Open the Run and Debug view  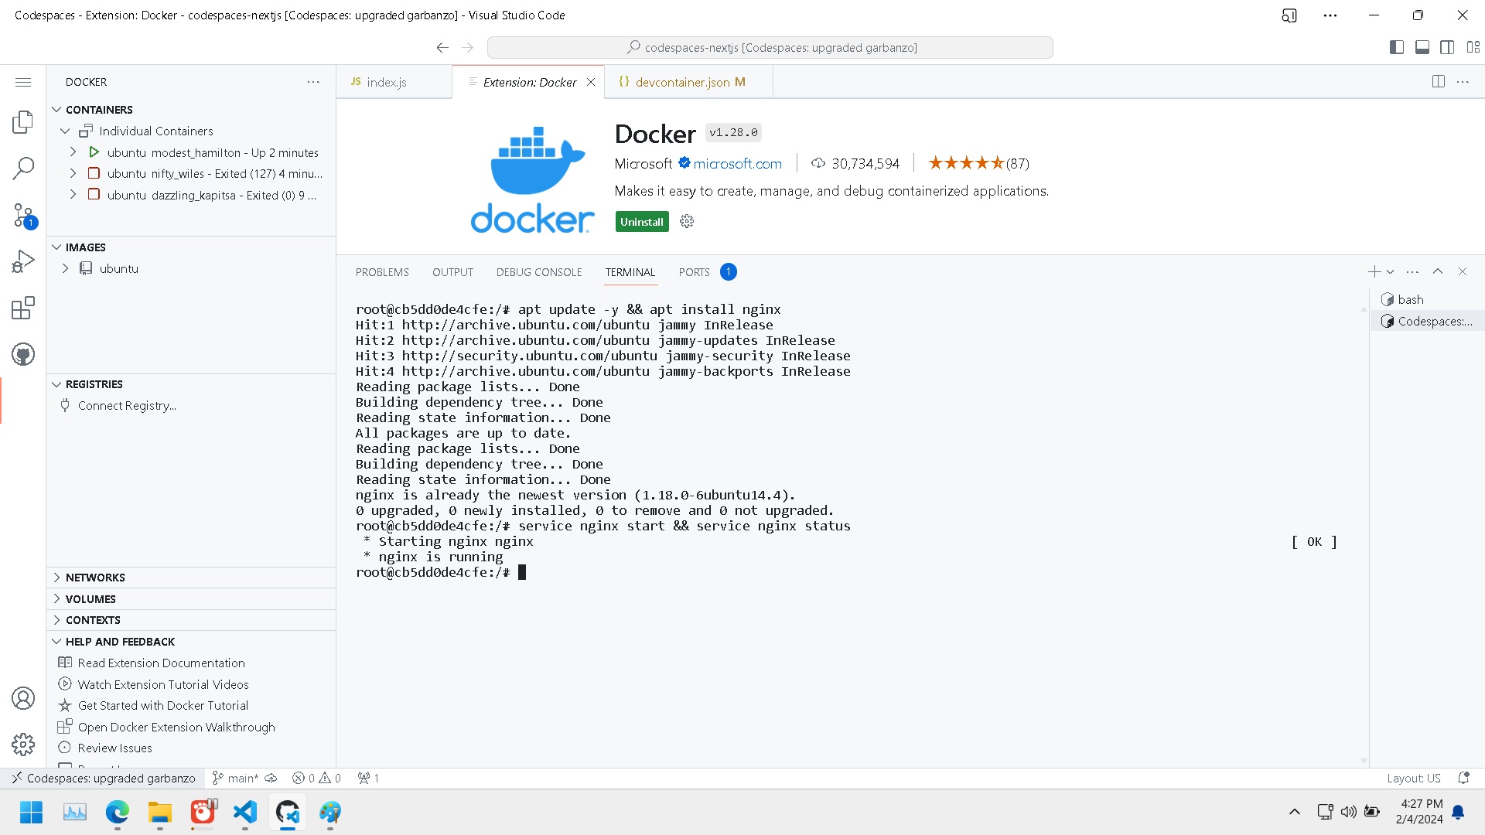coord(23,262)
